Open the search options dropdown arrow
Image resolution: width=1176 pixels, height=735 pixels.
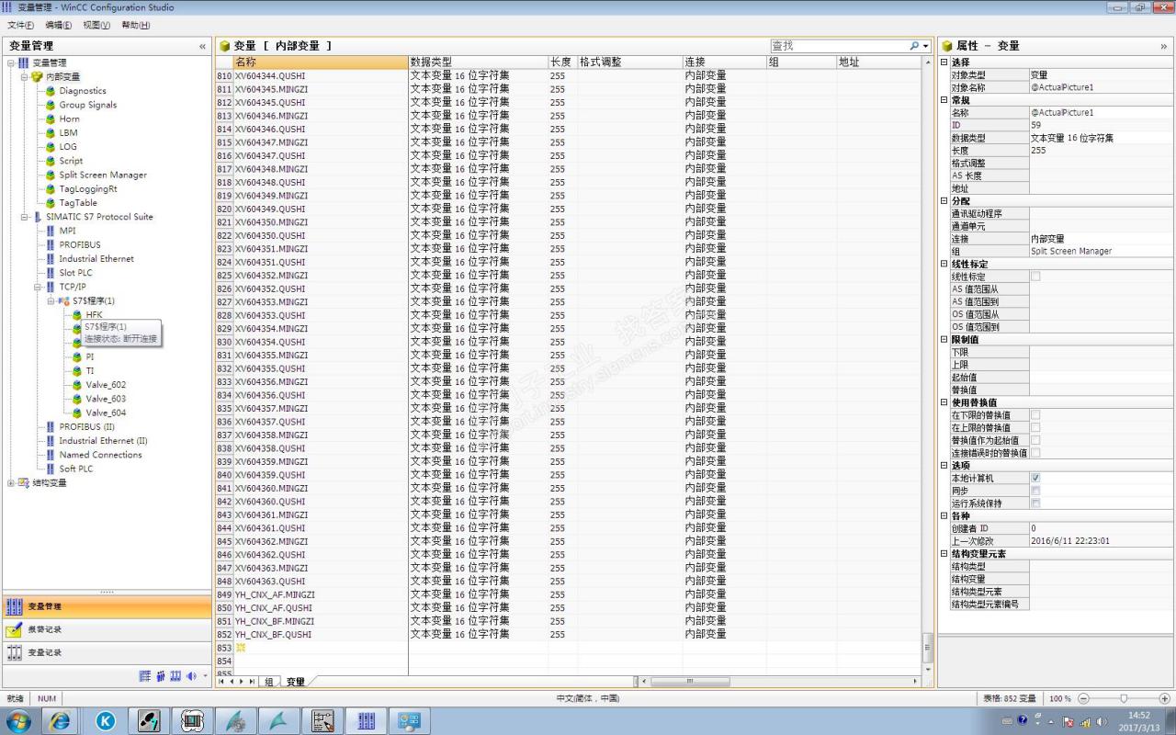924,45
